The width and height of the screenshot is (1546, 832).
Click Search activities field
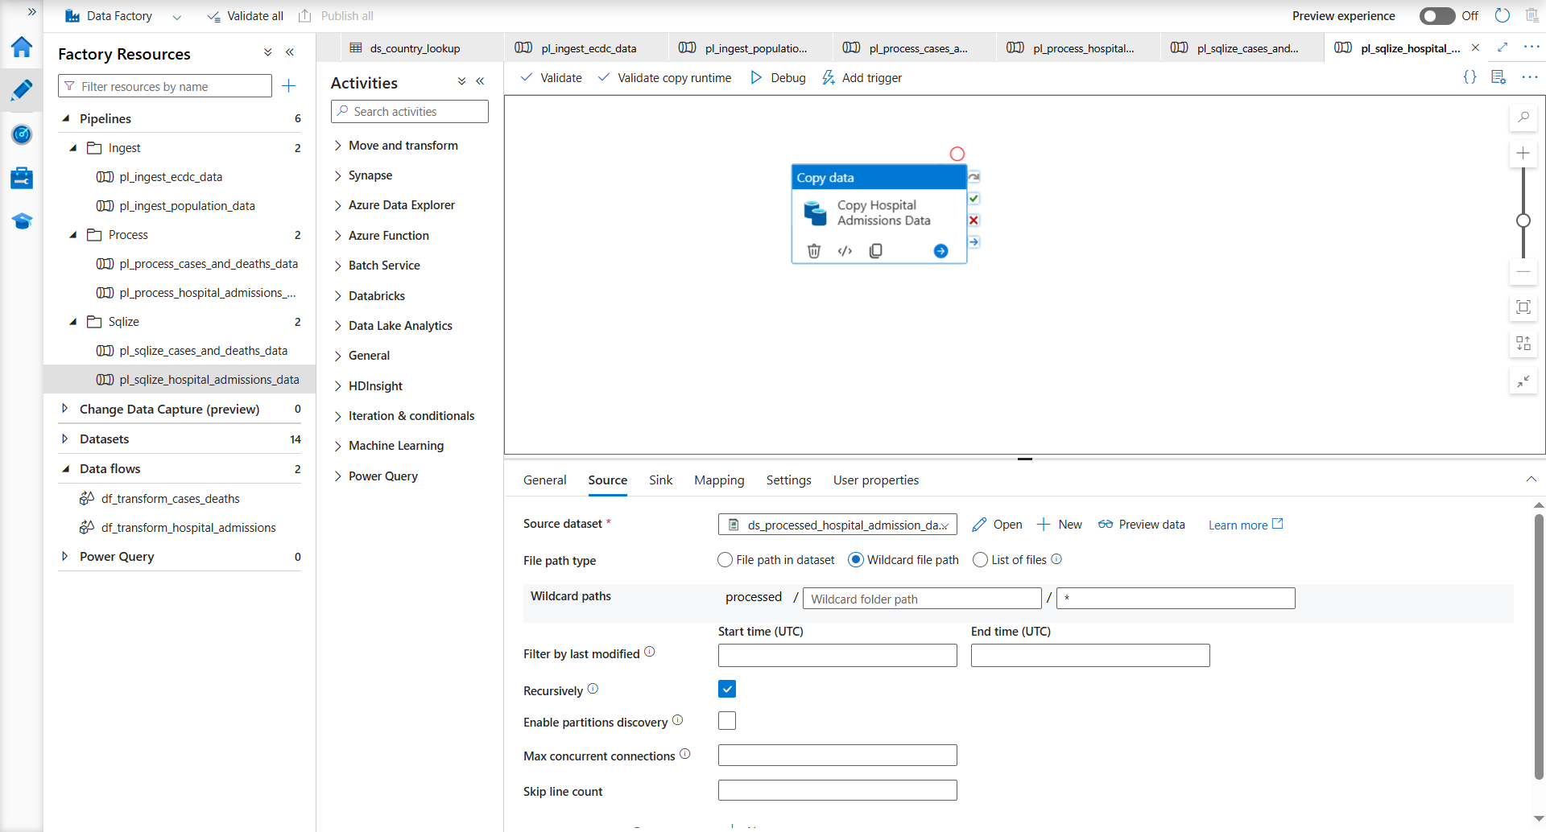point(410,112)
